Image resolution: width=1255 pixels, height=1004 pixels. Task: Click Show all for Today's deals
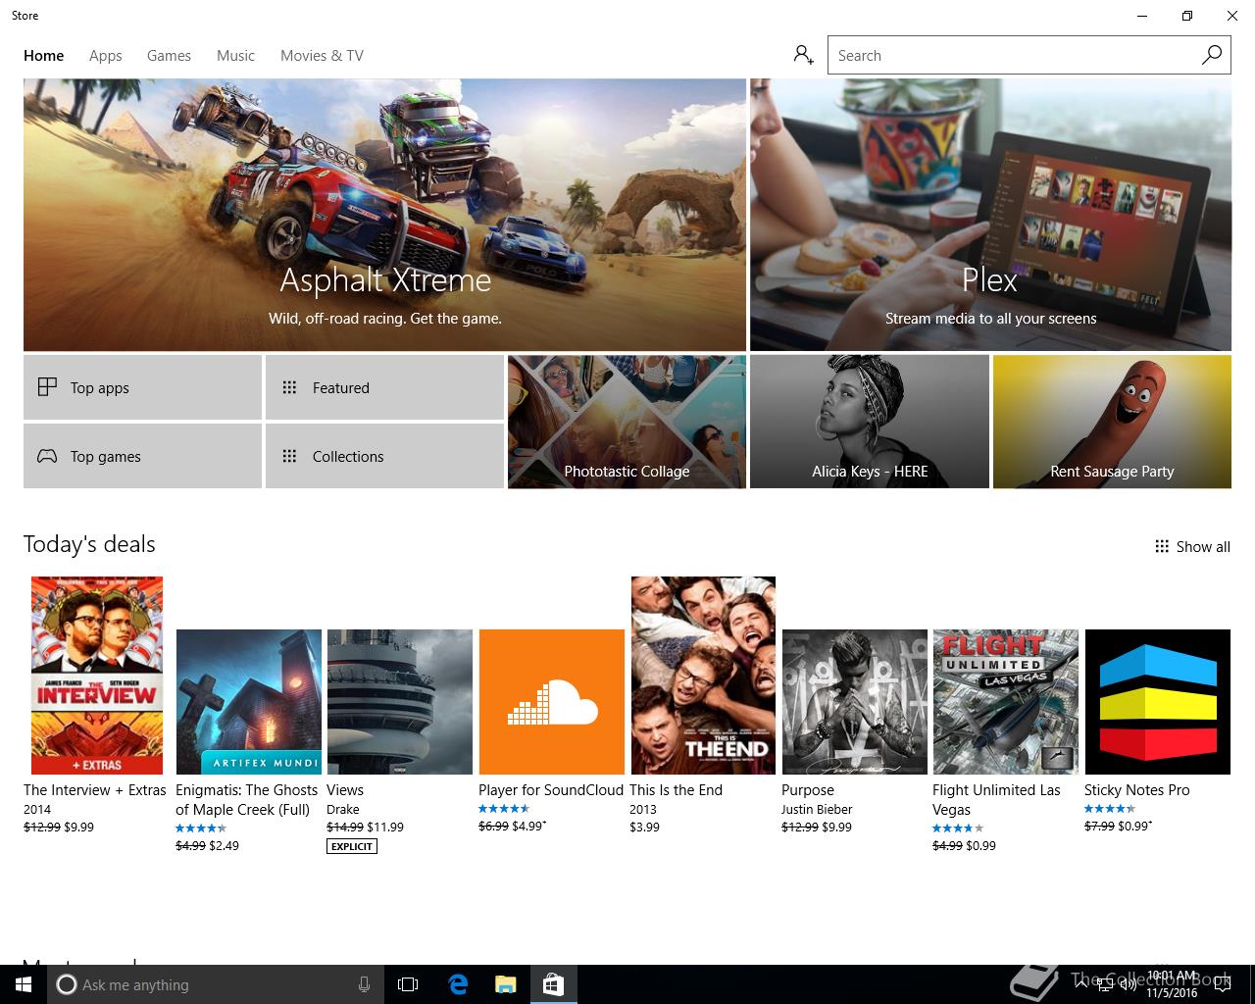[x=1192, y=547]
